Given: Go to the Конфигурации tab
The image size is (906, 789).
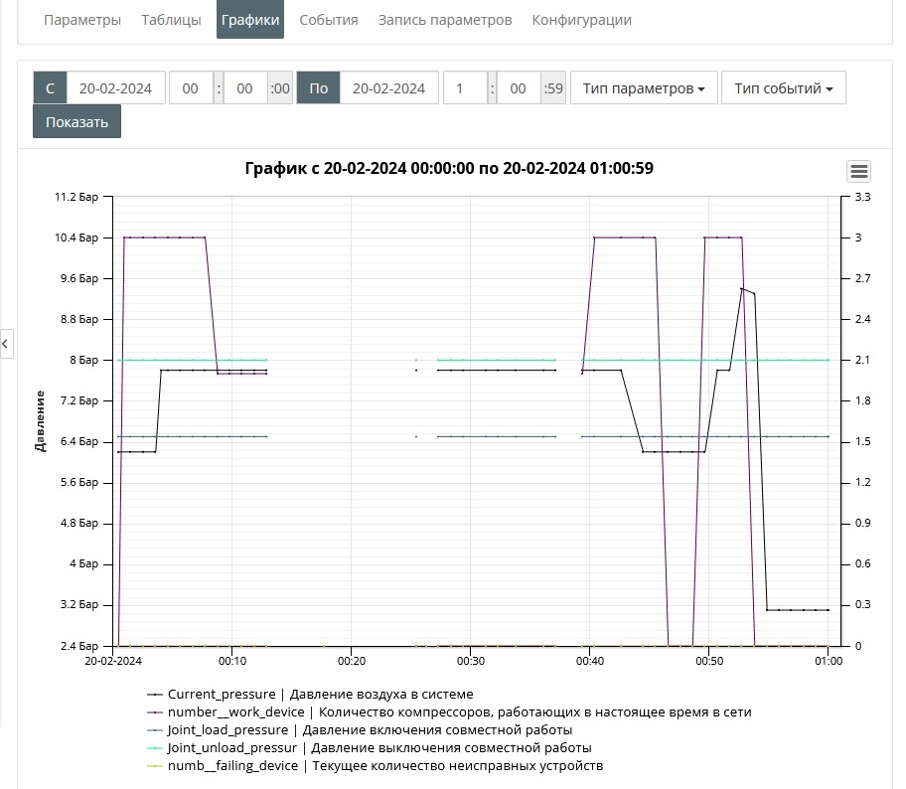Looking at the screenshot, I should pyautogui.click(x=582, y=20).
